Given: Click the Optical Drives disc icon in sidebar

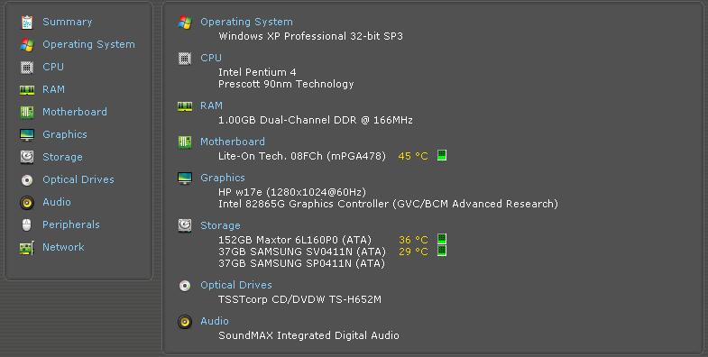Looking at the screenshot, I should coord(27,180).
